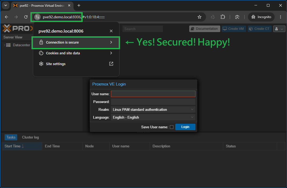Switch to the Tasks tab

point(11,137)
